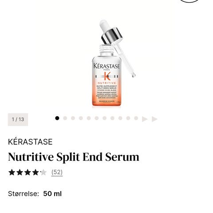
Task: Click the last gray arrow in the carousel
Action: tap(154, 119)
